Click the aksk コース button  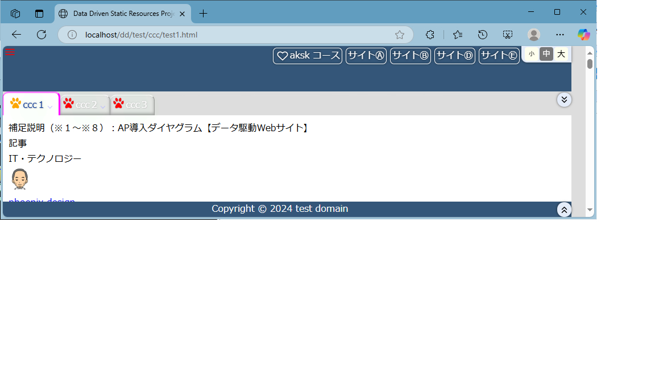[308, 56]
